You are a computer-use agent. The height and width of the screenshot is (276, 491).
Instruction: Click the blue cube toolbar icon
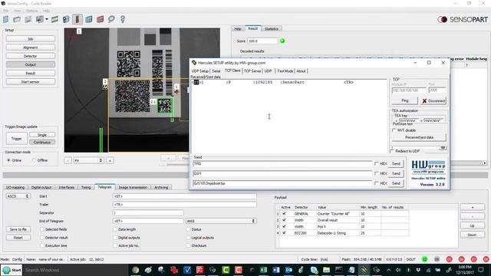click(66, 19)
